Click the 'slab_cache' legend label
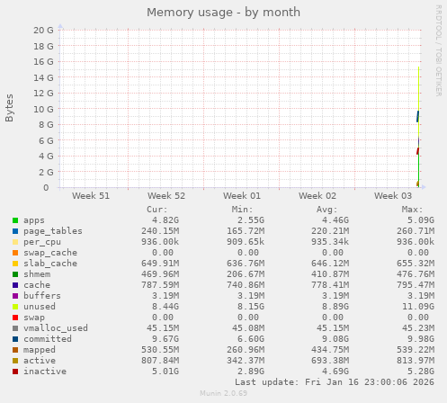Viewport: 447px width, 403px height. coord(50,264)
